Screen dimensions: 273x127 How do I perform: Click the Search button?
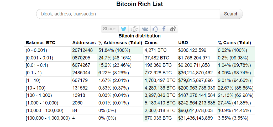[x=231, y=14]
